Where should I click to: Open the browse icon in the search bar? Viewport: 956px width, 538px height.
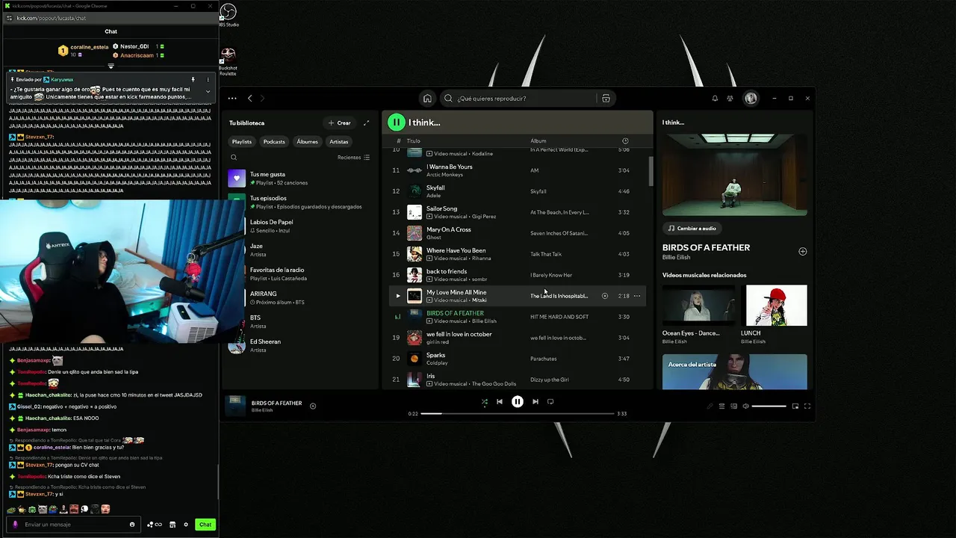[x=606, y=98]
